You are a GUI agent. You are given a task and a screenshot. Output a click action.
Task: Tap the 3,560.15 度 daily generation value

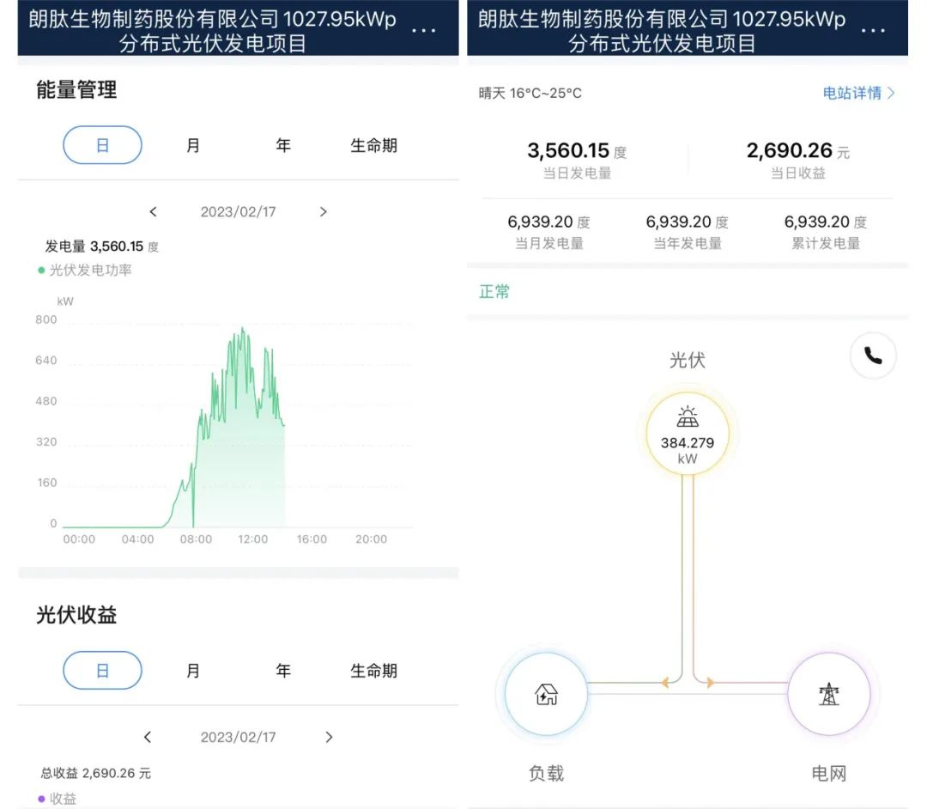(x=577, y=151)
